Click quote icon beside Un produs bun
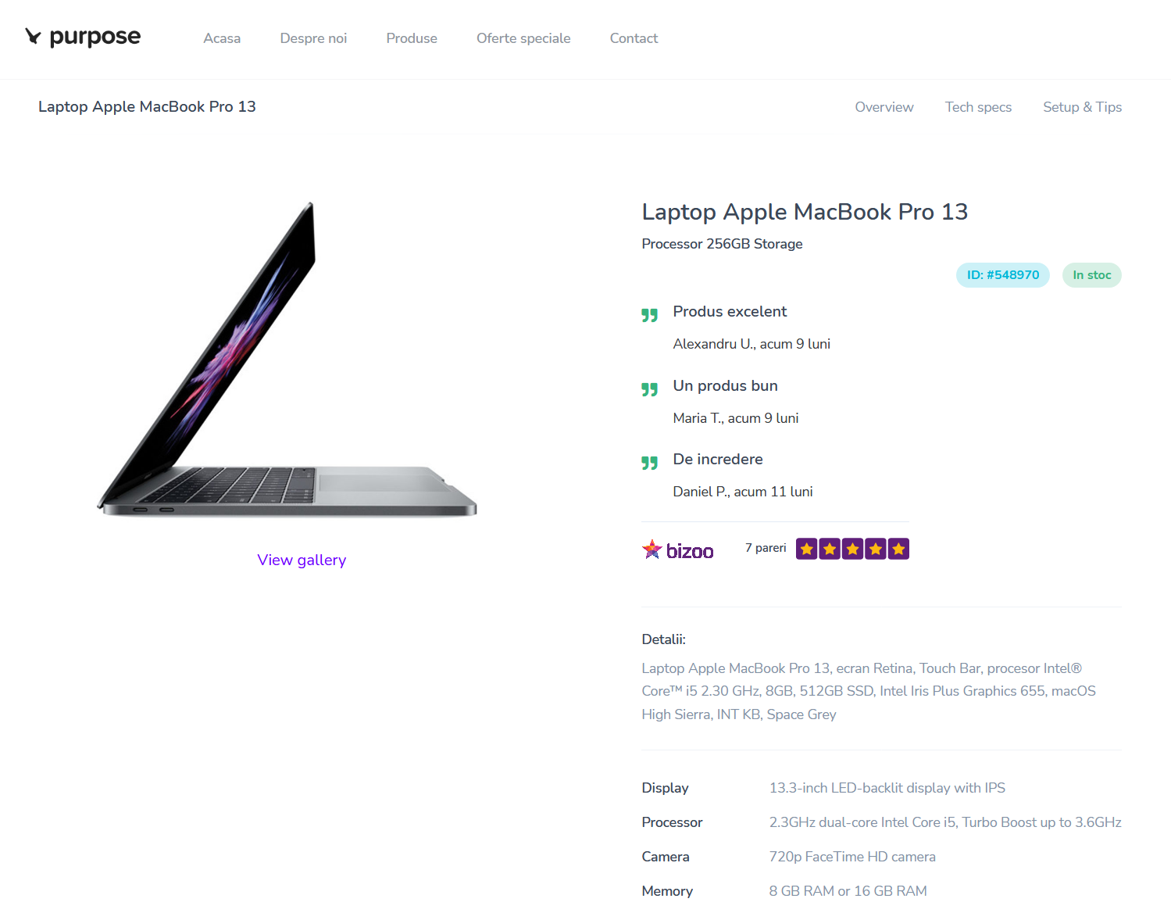 click(650, 389)
